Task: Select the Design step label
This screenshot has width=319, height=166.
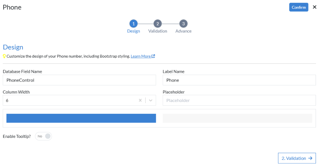Action: point(133,31)
